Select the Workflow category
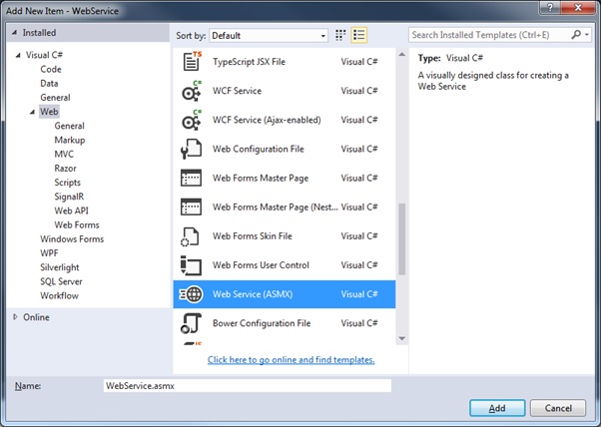The image size is (601, 427). pyautogui.click(x=59, y=296)
